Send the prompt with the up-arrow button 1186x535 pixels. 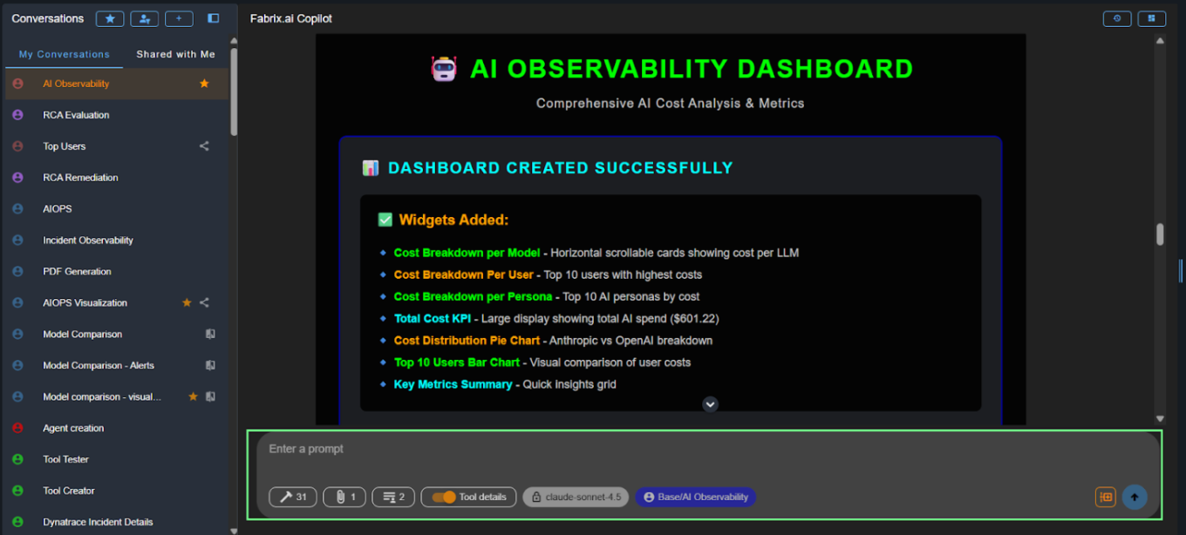click(1135, 497)
